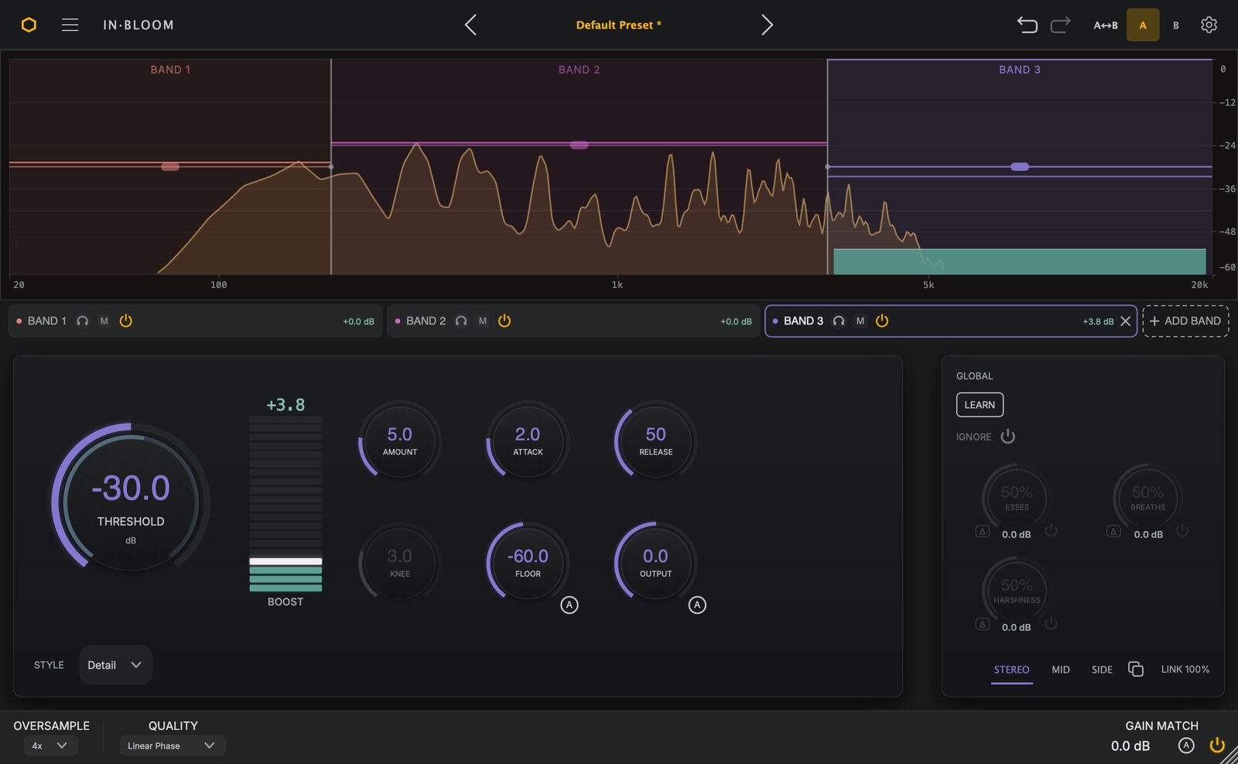Open the Style Detail dropdown
1238x764 pixels.
tap(115, 665)
